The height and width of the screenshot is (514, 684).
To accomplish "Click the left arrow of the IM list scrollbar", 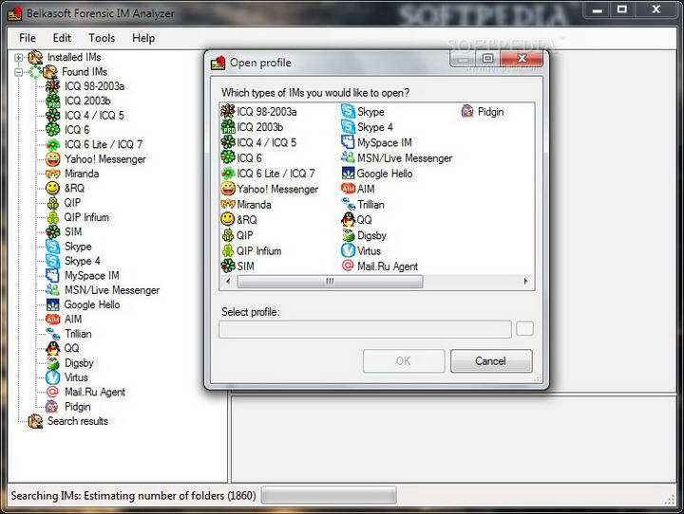I will (228, 282).
